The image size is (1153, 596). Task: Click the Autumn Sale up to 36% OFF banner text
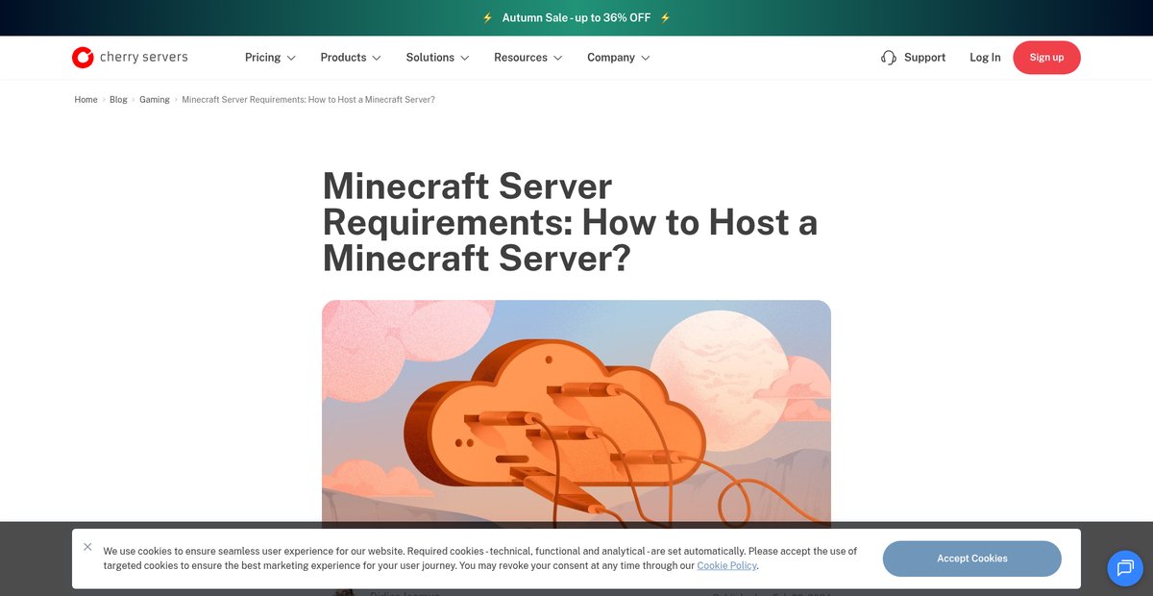tap(576, 18)
